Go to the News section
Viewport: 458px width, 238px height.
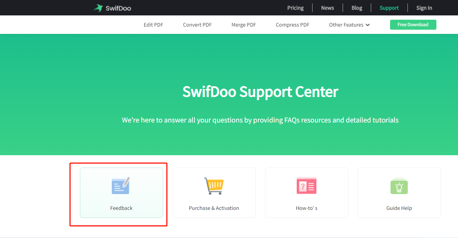pos(327,8)
